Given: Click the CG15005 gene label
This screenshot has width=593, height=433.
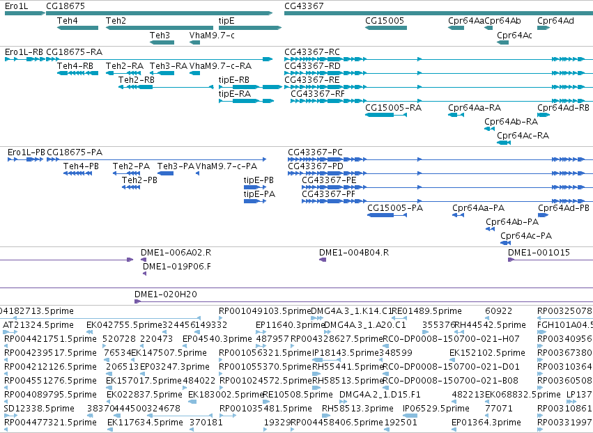Looking at the screenshot, I should pos(385,21).
